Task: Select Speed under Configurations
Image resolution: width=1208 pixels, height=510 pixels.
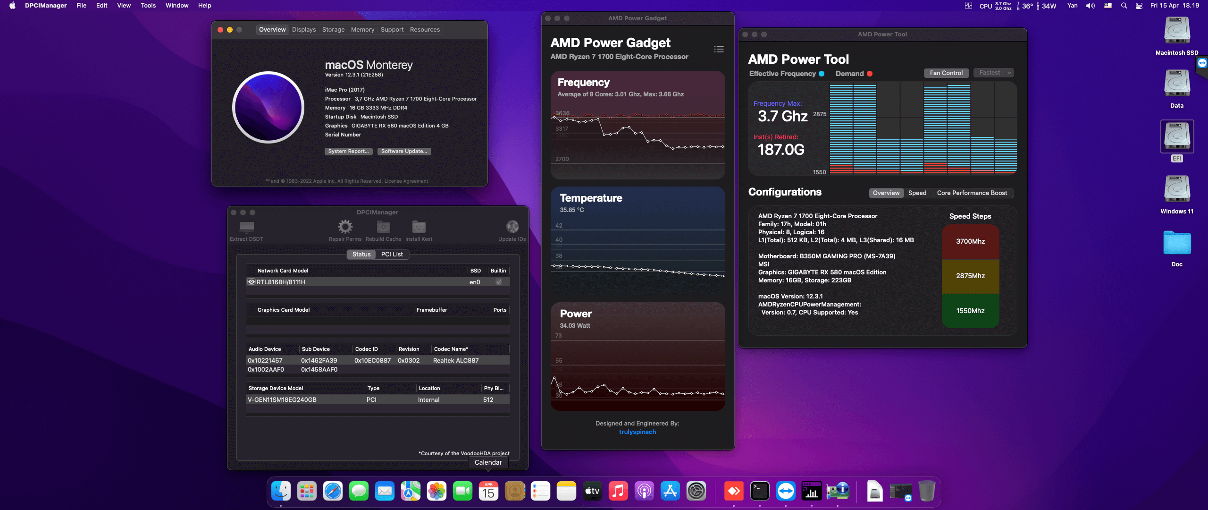Action: pos(917,193)
